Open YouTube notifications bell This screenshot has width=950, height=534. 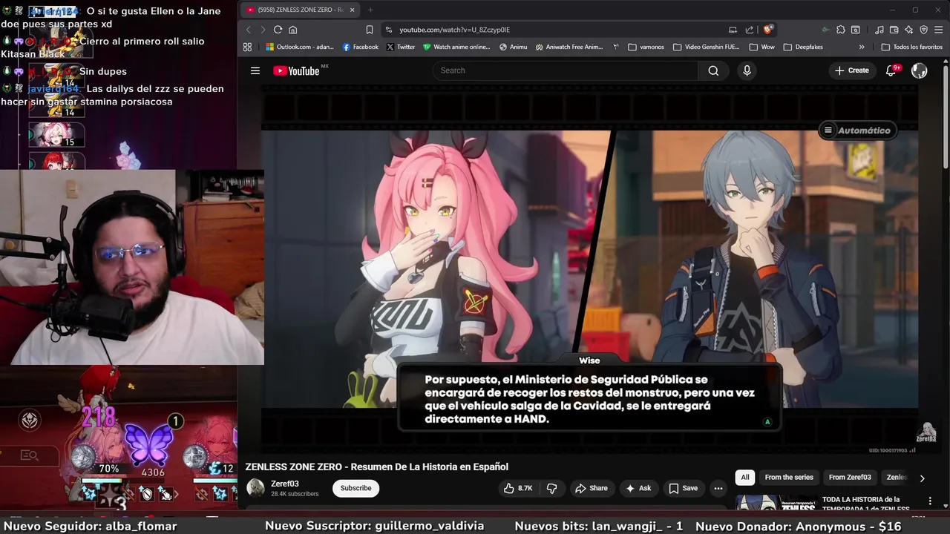click(891, 70)
